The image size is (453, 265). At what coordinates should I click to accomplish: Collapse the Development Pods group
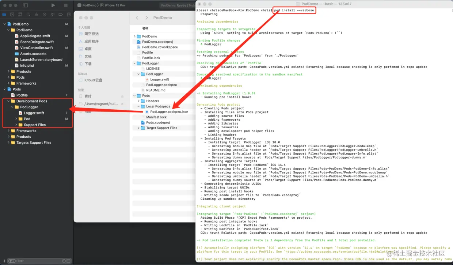pyautogui.click(x=8, y=101)
